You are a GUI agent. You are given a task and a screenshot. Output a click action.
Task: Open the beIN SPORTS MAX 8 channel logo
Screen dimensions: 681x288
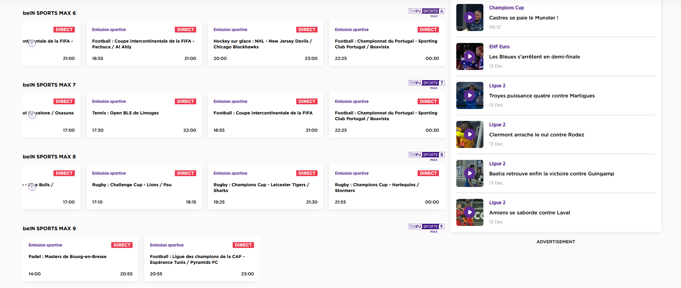426,156
